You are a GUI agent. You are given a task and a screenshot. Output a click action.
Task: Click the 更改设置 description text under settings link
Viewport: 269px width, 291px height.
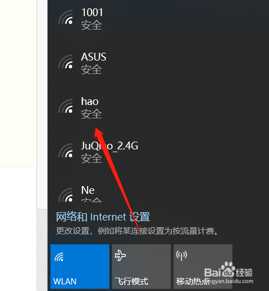tap(137, 231)
